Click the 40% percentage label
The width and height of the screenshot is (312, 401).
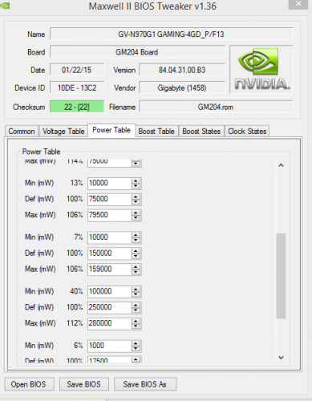(76, 291)
